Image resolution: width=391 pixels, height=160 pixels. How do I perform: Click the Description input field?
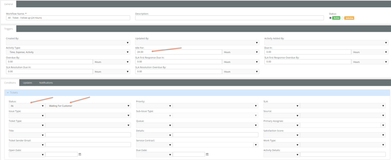tap(229, 18)
